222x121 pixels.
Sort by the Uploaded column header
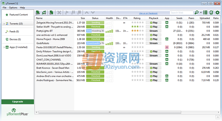pyautogui.click(x=205, y=18)
